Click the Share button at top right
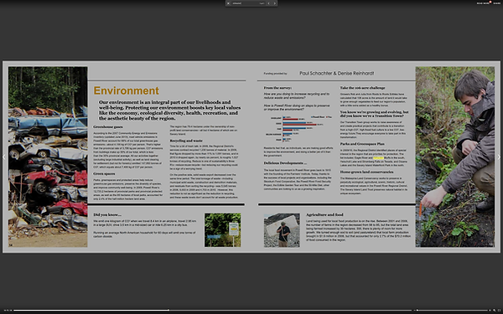The image size is (503, 314). [496, 3]
